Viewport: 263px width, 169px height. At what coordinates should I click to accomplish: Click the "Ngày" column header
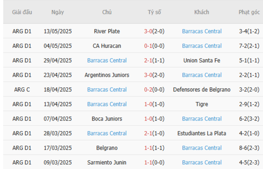tap(57, 12)
